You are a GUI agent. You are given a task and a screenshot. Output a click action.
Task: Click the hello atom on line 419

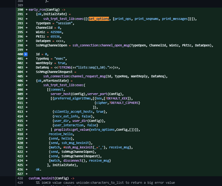coord(66,138)
